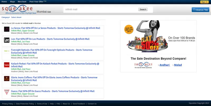Open Maps from top navigation
This screenshot has height=106, width=211.
(x=12, y=2)
